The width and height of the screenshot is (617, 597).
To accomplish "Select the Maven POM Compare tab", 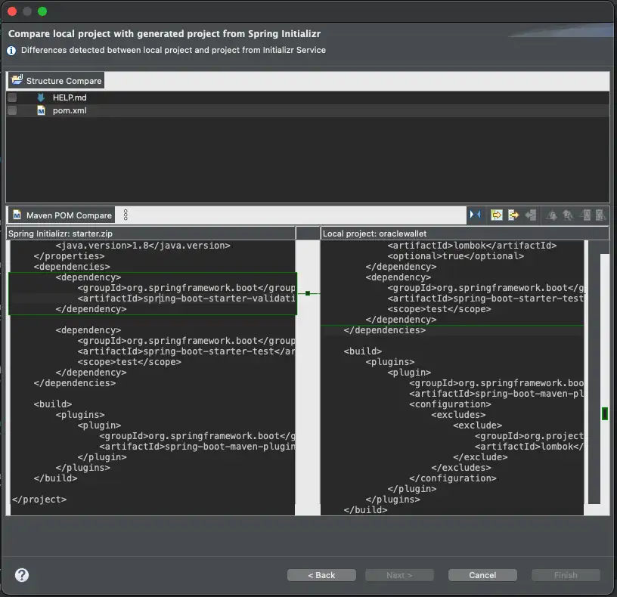I will [x=62, y=215].
